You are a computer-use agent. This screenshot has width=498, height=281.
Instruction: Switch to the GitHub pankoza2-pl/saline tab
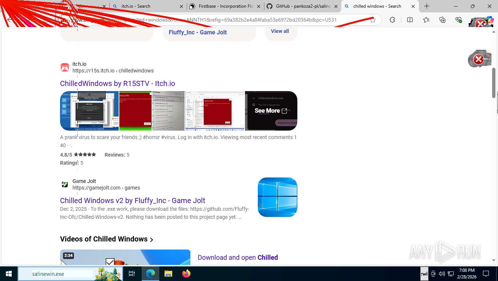click(x=302, y=6)
